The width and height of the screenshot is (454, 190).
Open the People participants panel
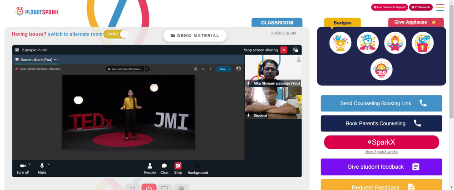150,169
